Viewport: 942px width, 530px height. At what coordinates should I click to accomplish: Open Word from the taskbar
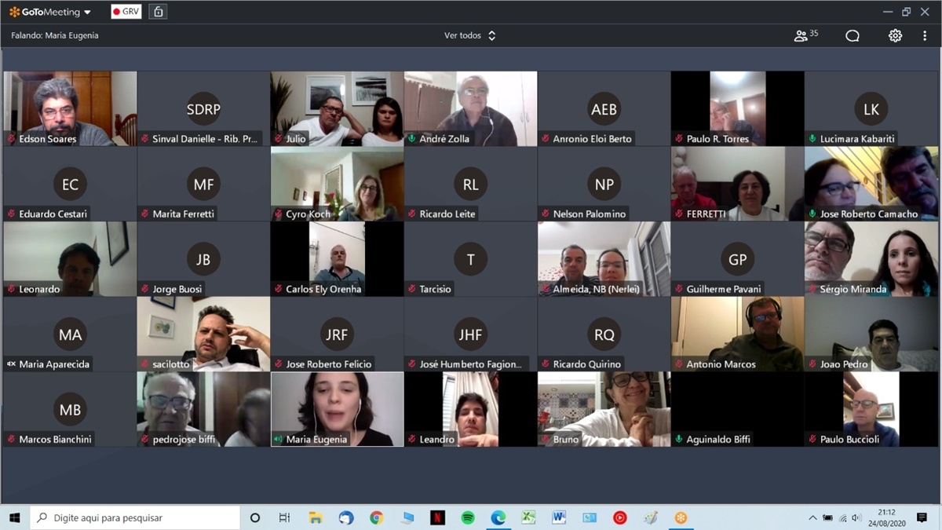559,517
